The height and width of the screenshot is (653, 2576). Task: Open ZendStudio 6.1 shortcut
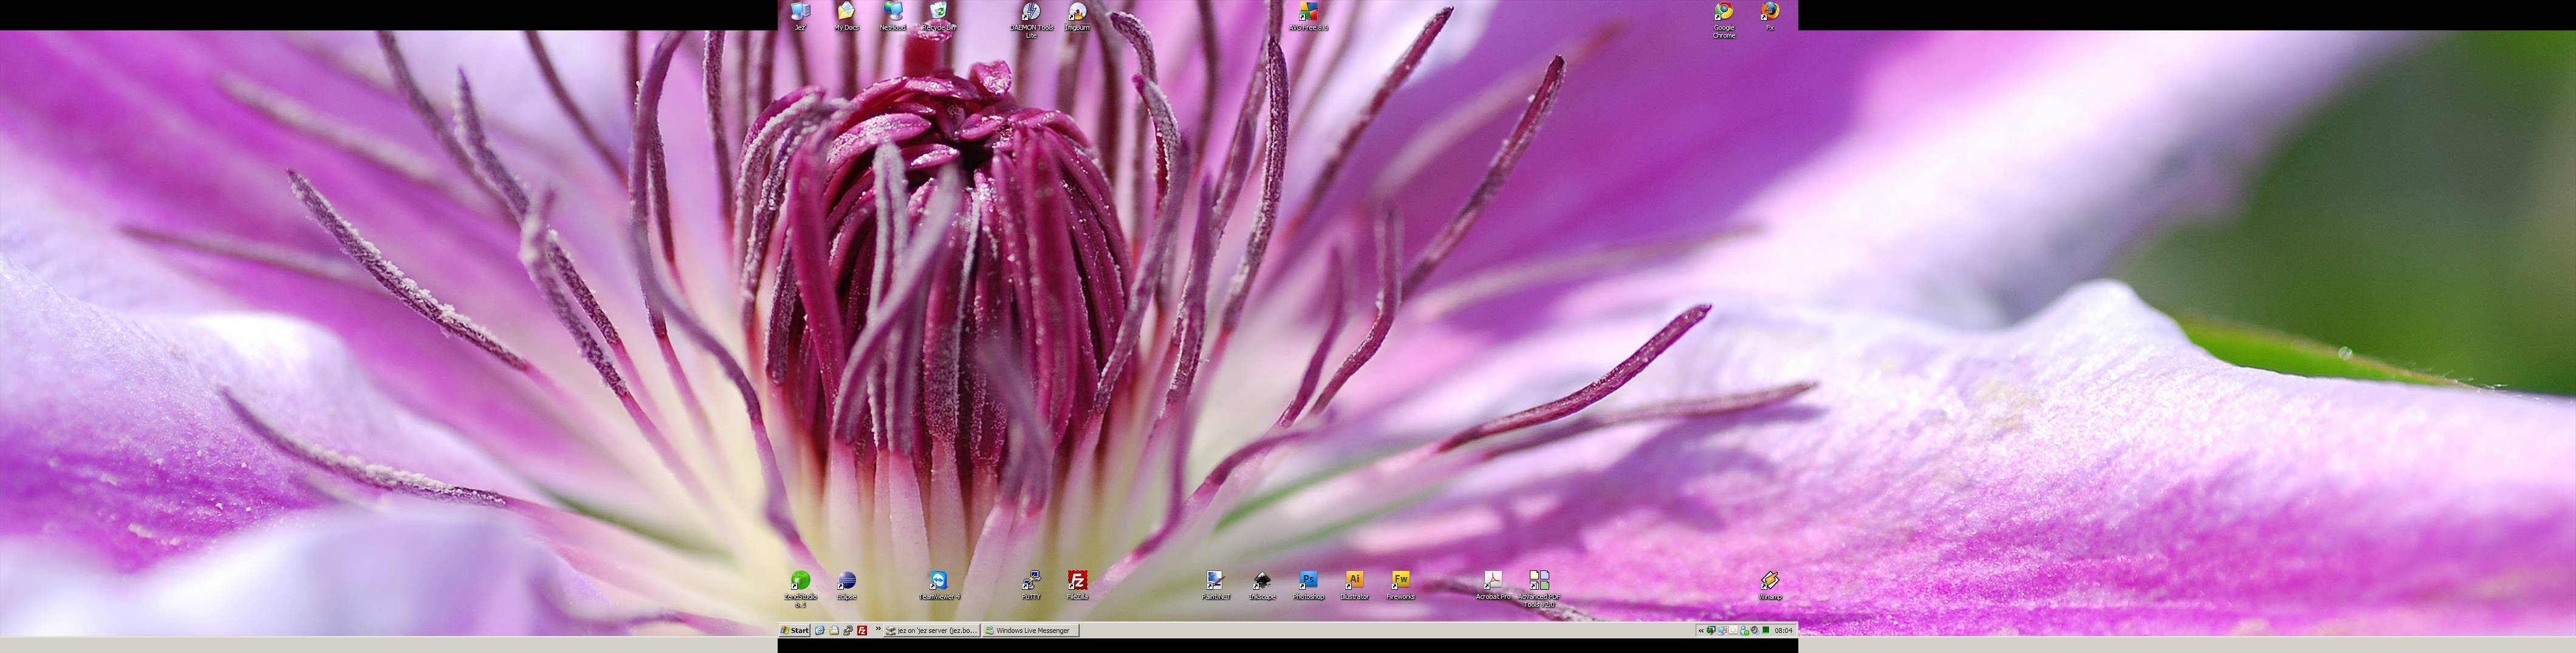point(800,589)
